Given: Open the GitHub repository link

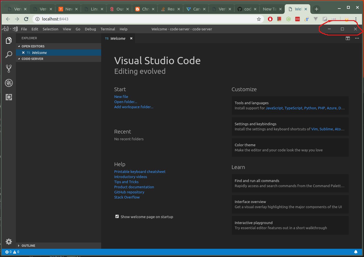Looking at the screenshot, I should coord(129,192).
